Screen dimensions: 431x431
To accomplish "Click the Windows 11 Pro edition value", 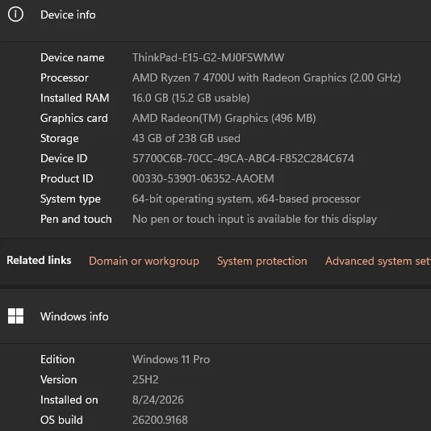I will click(x=171, y=359).
